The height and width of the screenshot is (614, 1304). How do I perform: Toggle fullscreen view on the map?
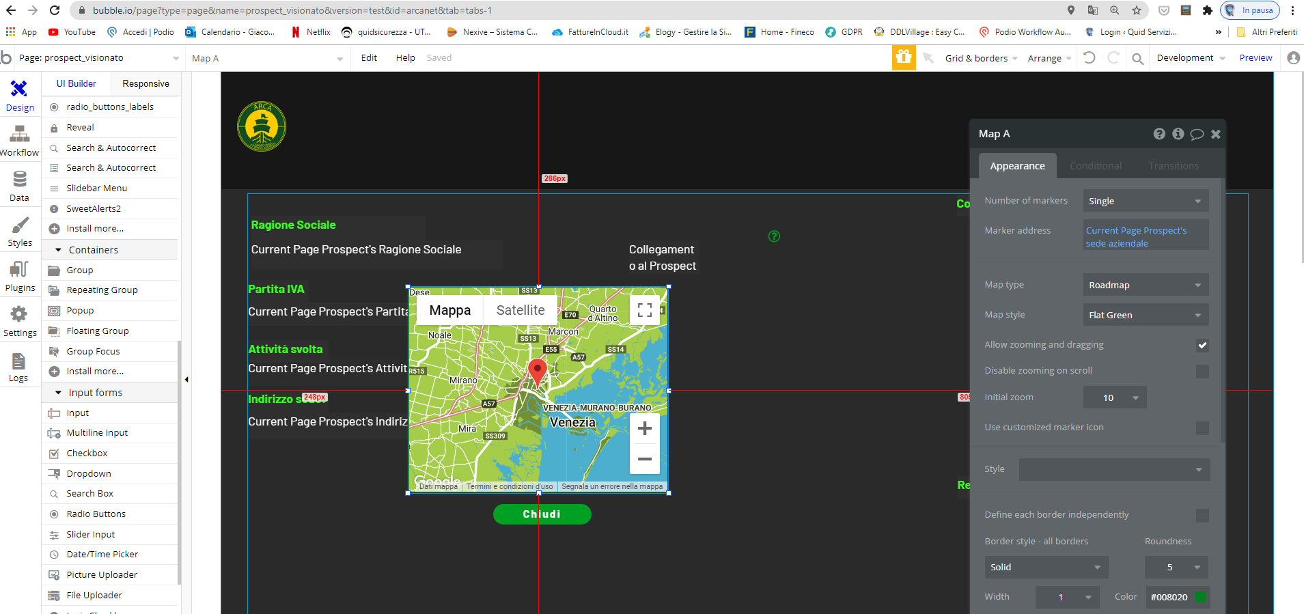tap(644, 310)
